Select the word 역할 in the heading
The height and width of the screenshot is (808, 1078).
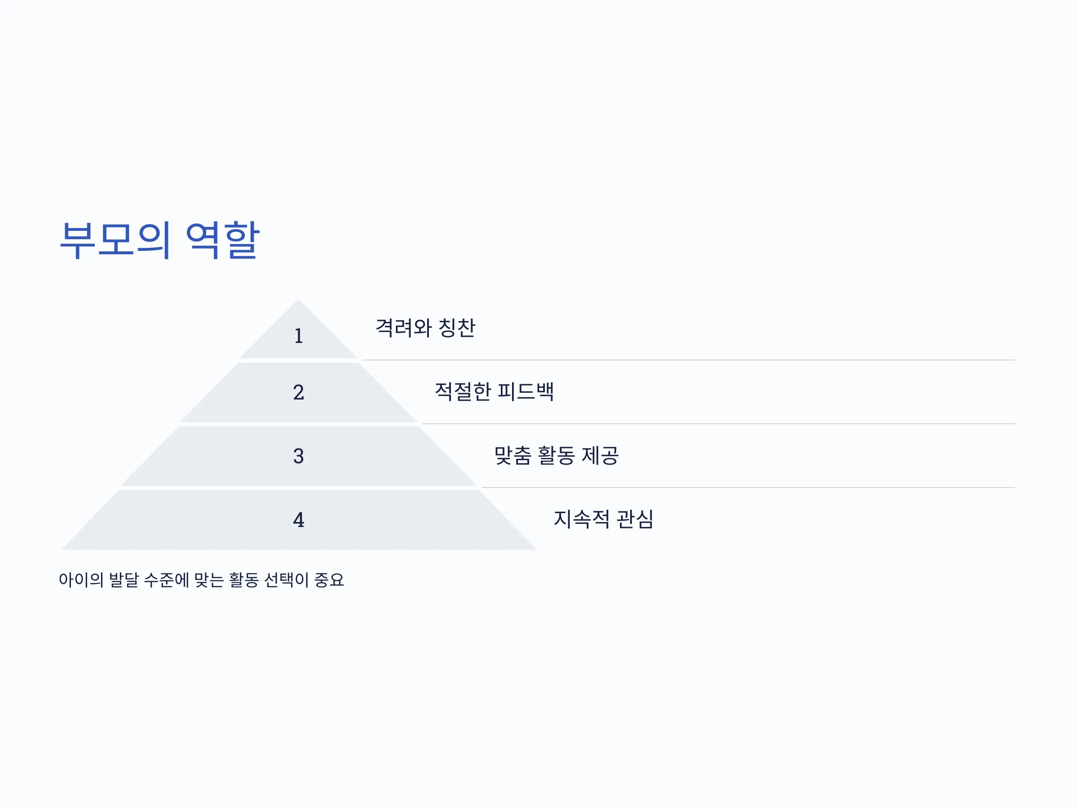click(x=223, y=240)
